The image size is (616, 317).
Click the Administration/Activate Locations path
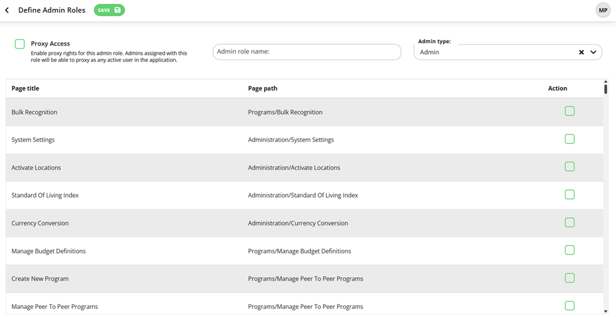(x=294, y=168)
